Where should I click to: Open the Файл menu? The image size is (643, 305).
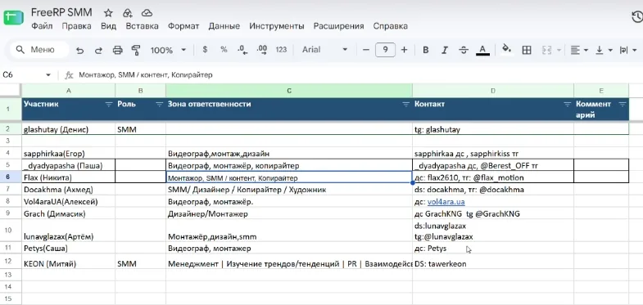point(42,26)
